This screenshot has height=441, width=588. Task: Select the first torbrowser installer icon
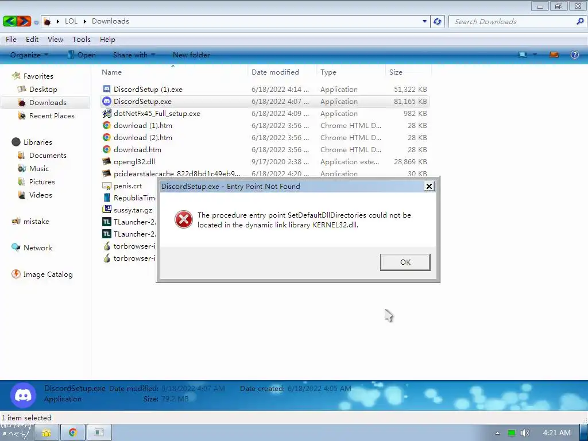click(x=107, y=246)
